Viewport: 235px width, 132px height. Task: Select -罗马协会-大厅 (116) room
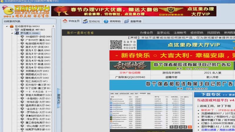tap(38, 112)
